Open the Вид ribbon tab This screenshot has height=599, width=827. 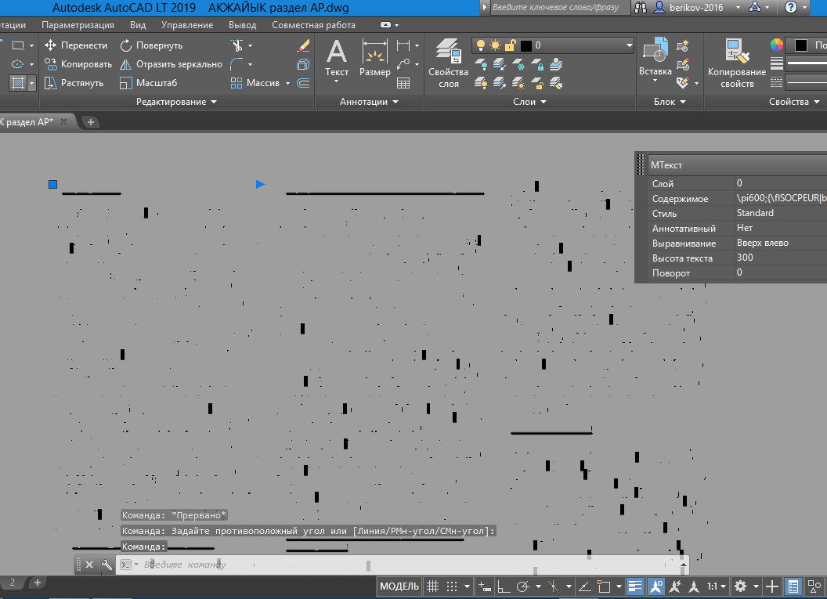[x=138, y=25]
